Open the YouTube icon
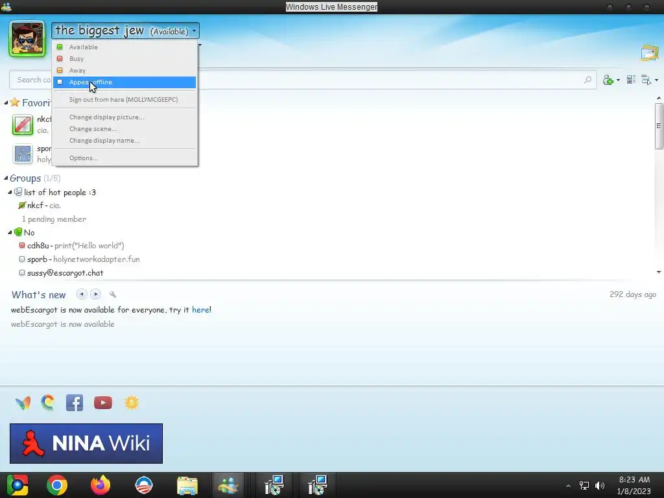Image resolution: width=664 pixels, height=498 pixels. click(x=103, y=403)
